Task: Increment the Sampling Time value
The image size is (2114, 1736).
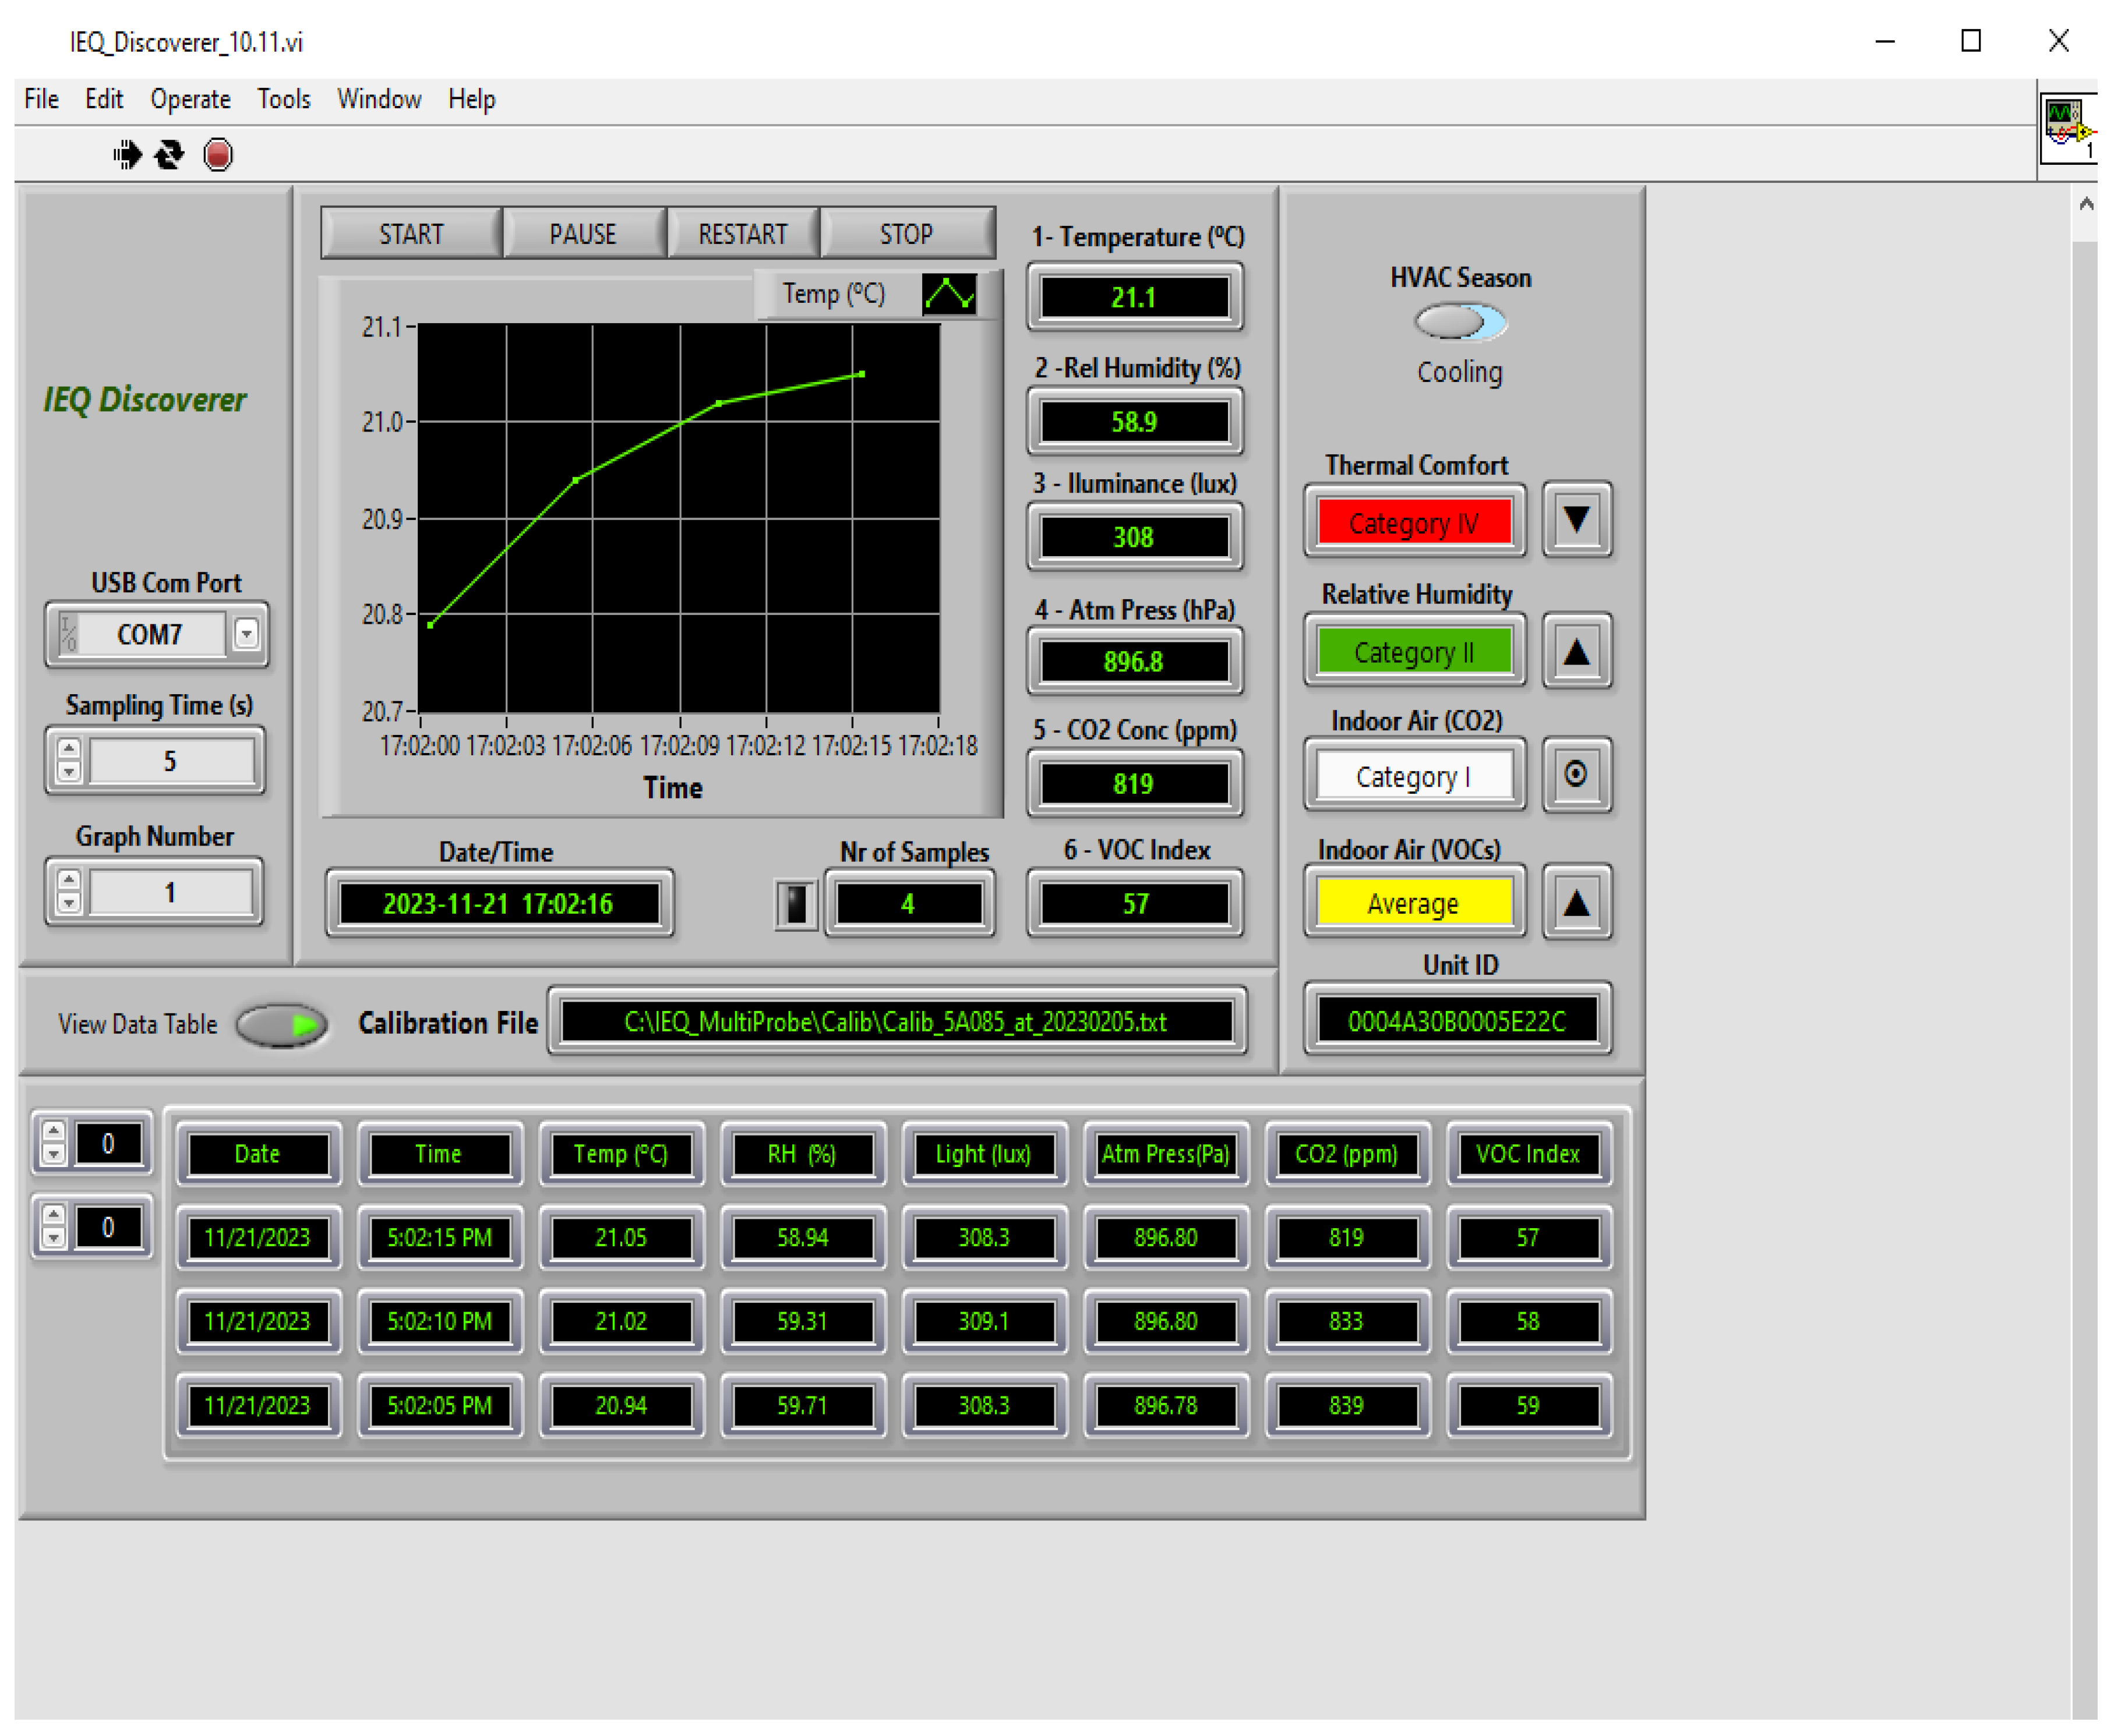Action: click(68, 749)
